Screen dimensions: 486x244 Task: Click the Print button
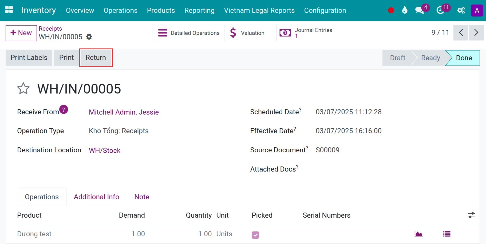click(66, 58)
